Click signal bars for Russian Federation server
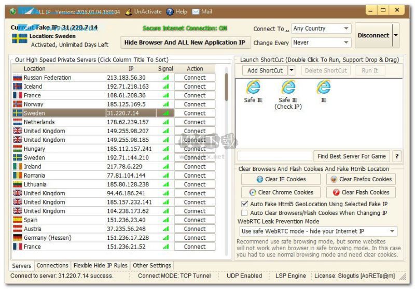Viewport: 415px width, 289px height. pos(165,78)
